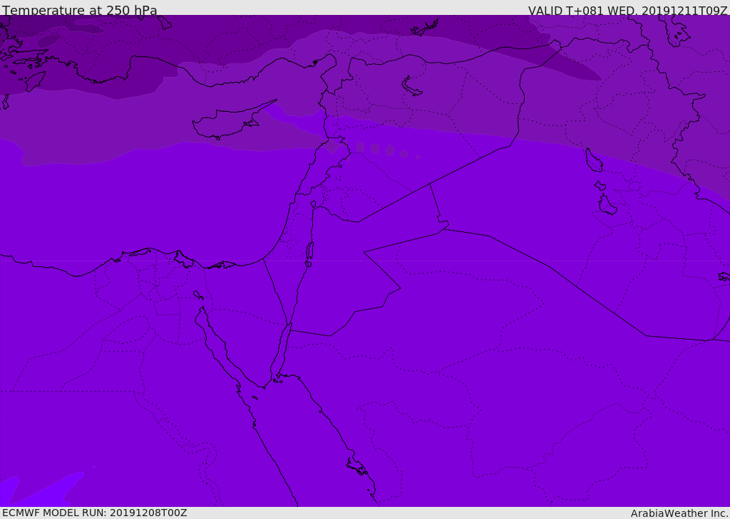Click the Sea of Galilee lake
730x519 pixels.
314,204
